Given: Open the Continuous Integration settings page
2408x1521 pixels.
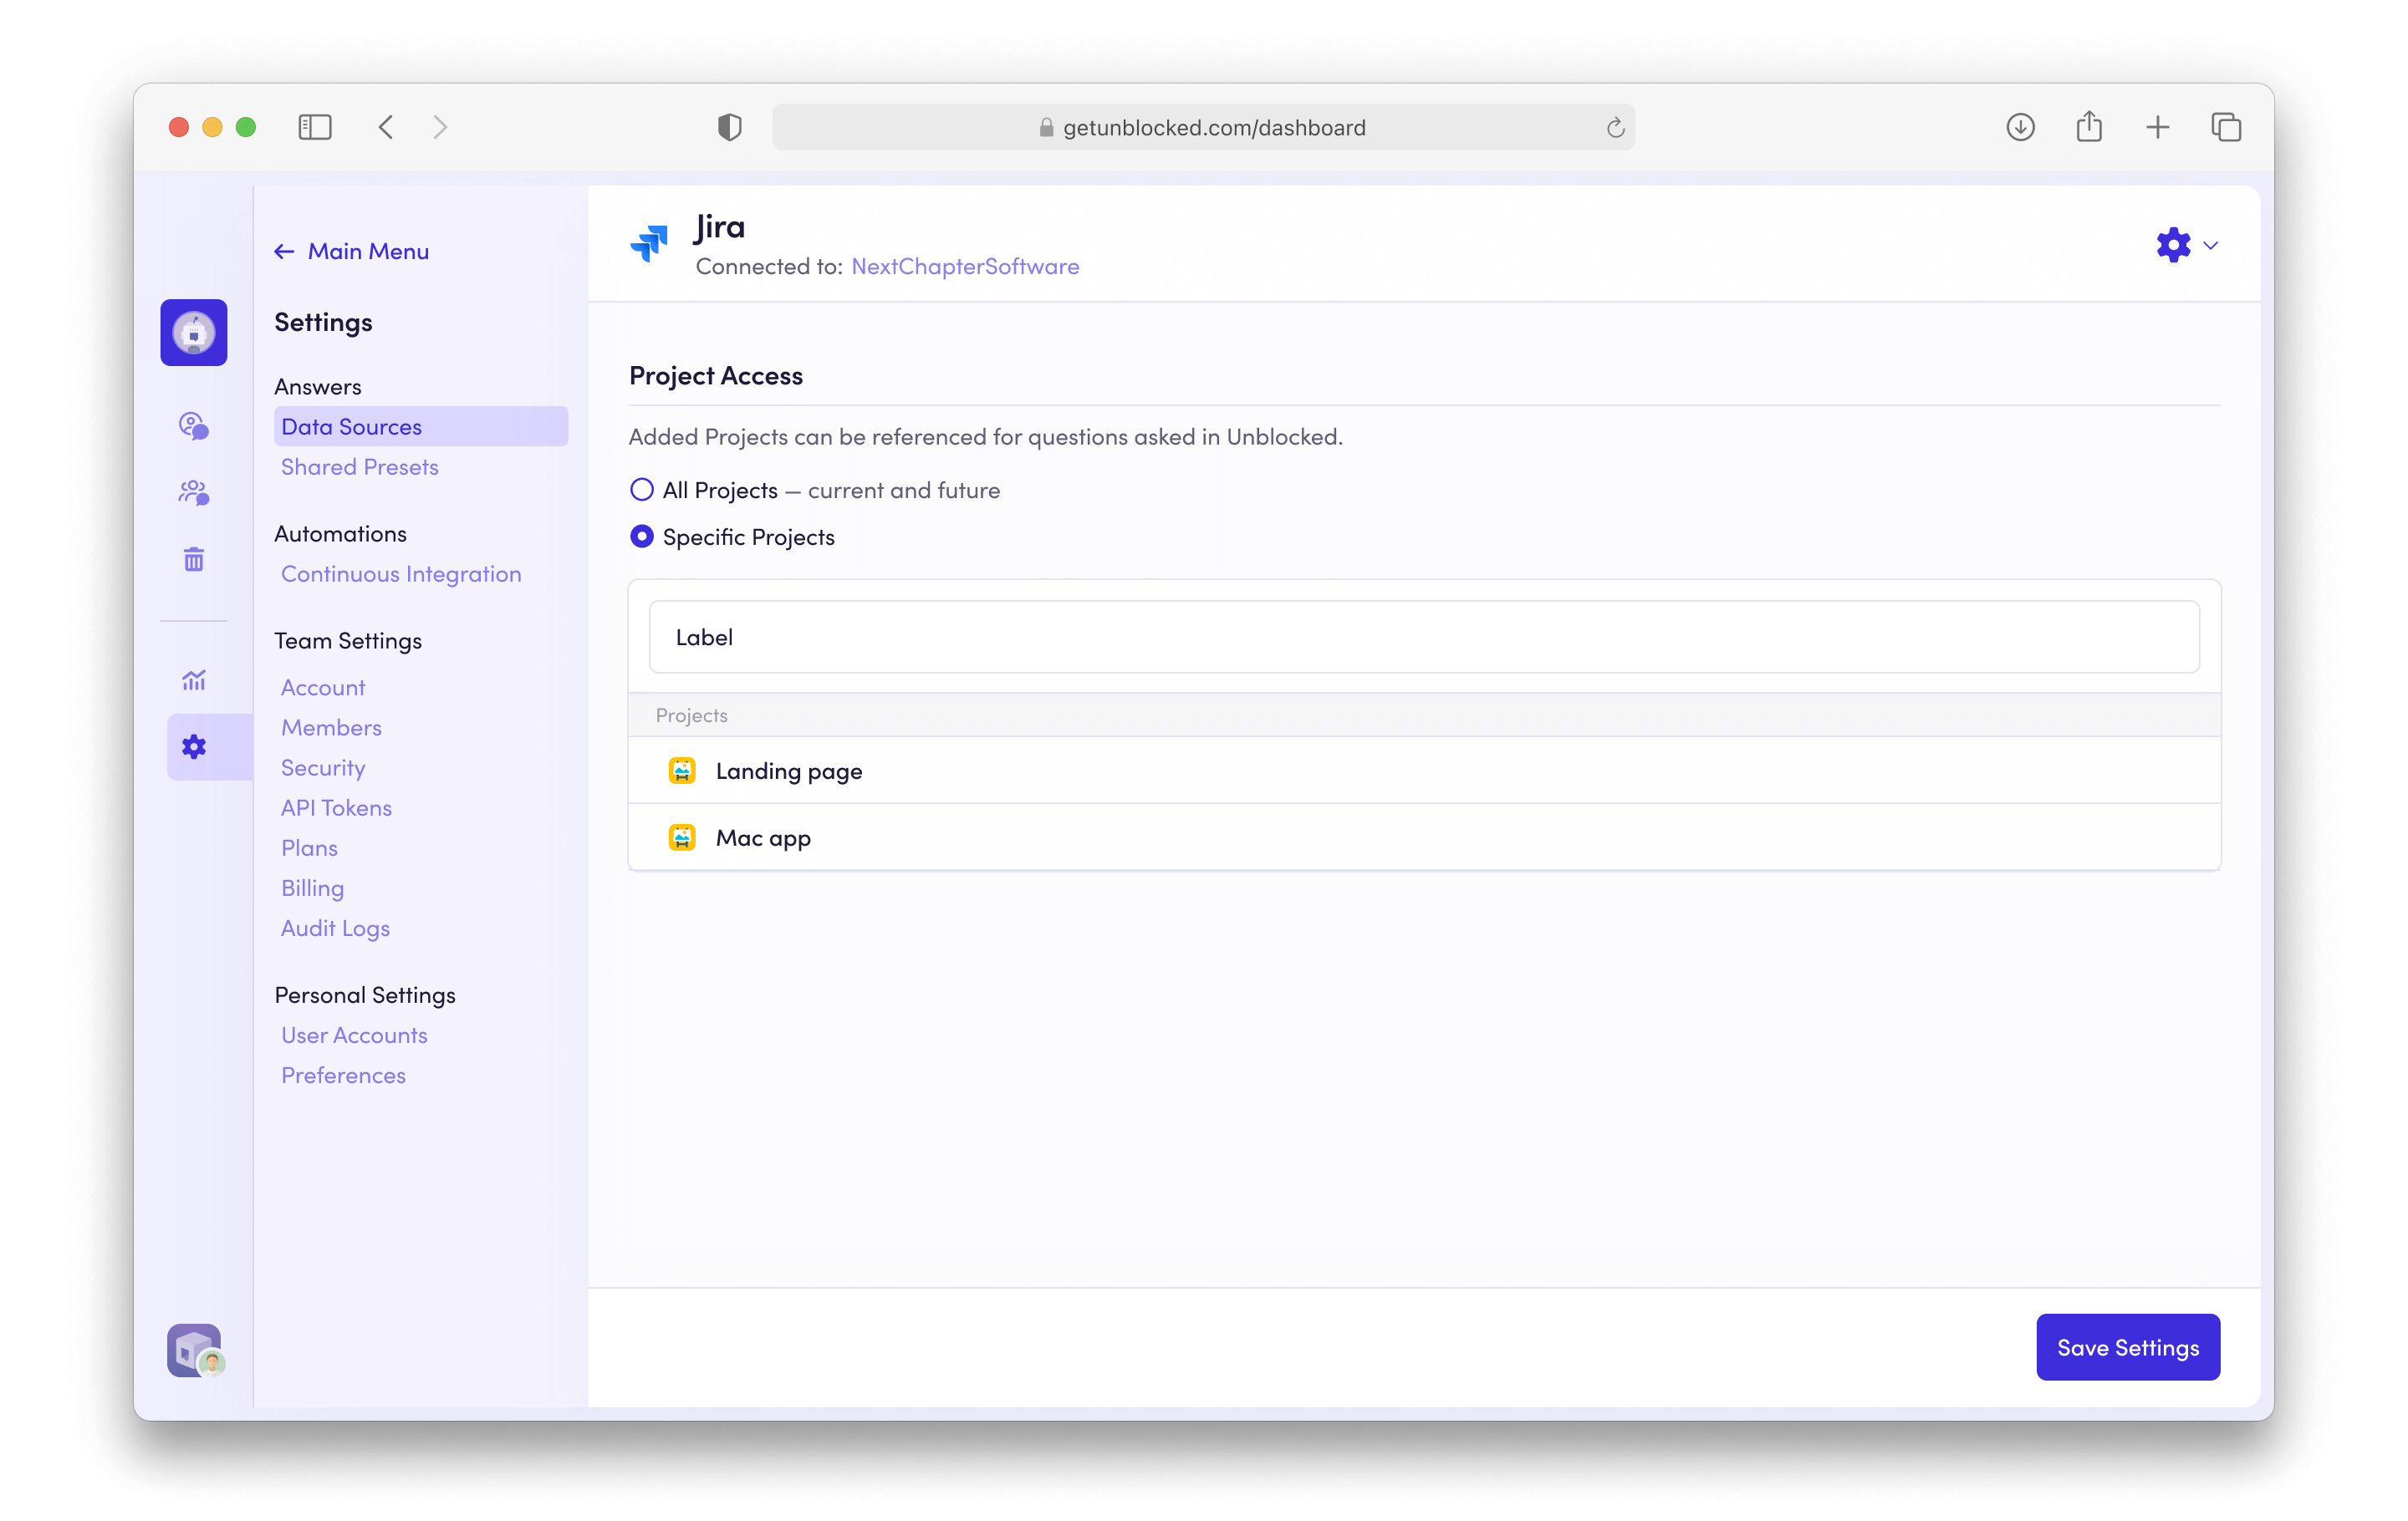Looking at the screenshot, I should pos(401,573).
